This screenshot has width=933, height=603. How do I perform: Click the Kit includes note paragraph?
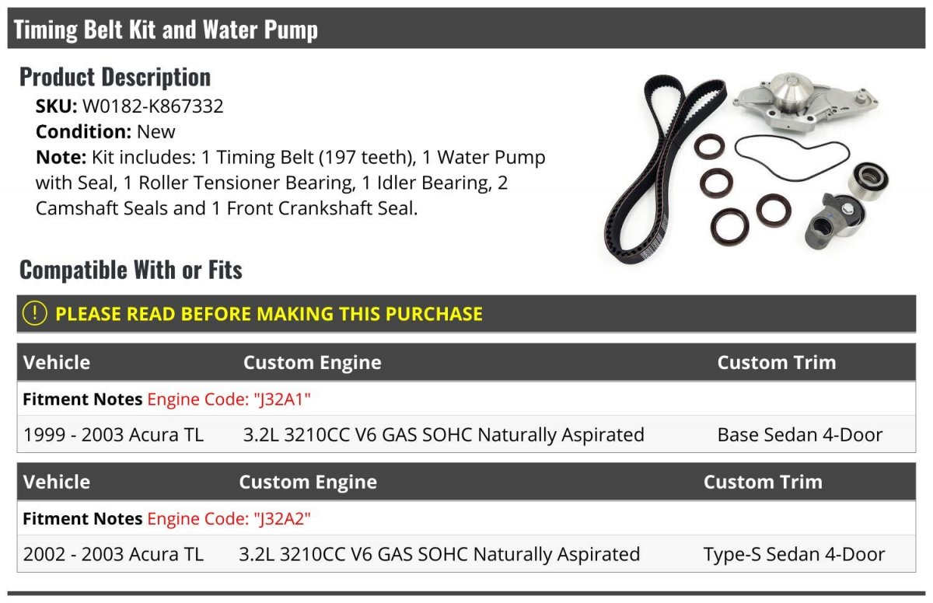291,183
